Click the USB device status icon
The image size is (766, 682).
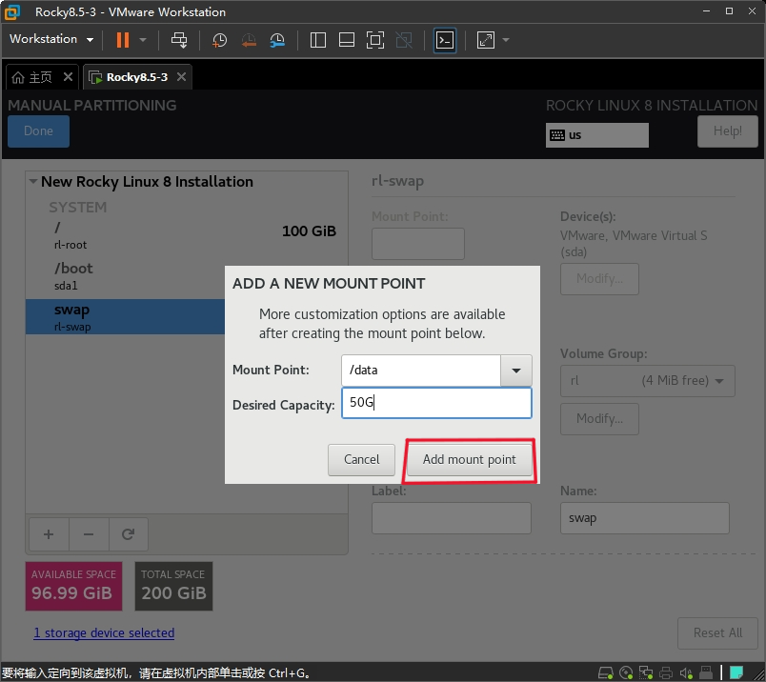[706, 673]
